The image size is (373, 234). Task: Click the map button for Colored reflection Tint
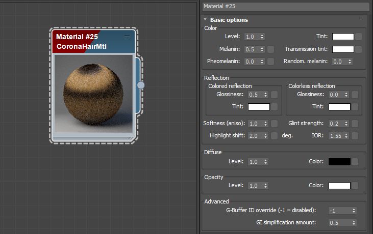click(x=275, y=107)
